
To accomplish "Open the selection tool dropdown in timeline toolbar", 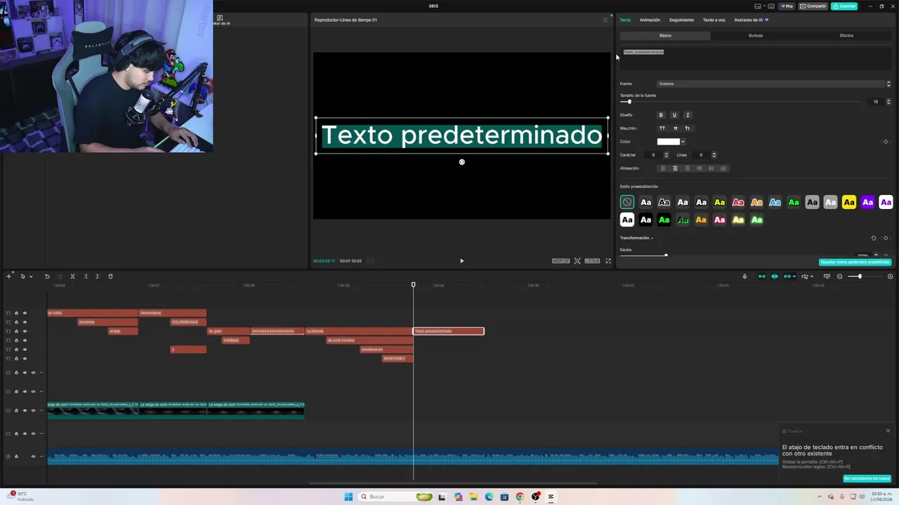I will 30,276.
